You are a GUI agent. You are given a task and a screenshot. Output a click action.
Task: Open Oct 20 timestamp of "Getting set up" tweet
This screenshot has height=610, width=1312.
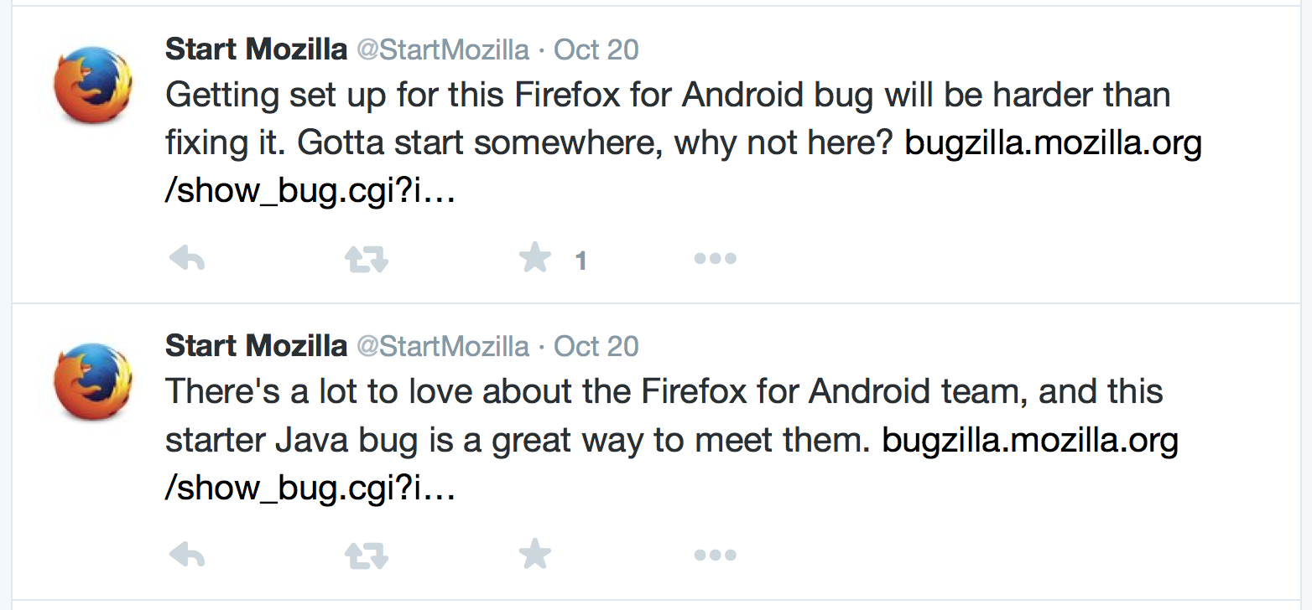[596, 49]
